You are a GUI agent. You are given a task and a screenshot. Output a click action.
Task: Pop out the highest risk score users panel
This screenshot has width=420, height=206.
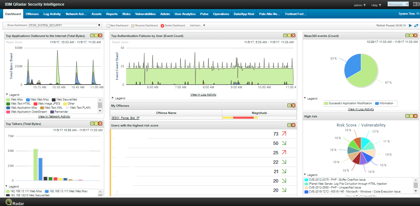pyautogui.click(x=289, y=125)
